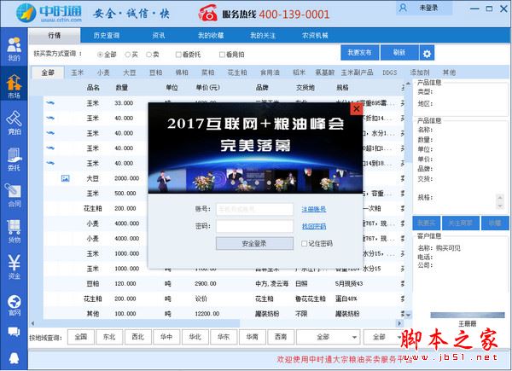The height and width of the screenshot is (371, 512).
Task: Click the 刷新 refresh button
Action: pos(399,53)
